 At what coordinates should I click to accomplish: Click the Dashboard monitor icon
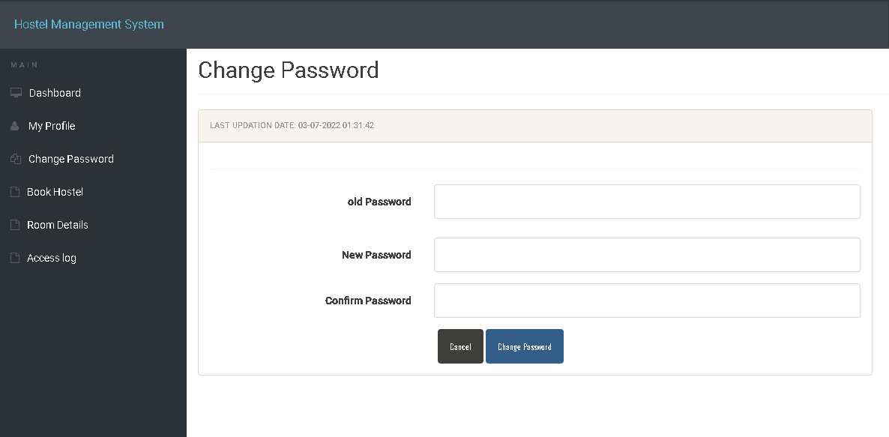tap(15, 91)
